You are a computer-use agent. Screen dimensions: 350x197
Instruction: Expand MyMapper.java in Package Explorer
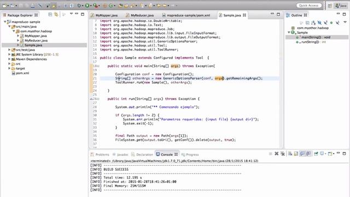[x=18, y=36]
